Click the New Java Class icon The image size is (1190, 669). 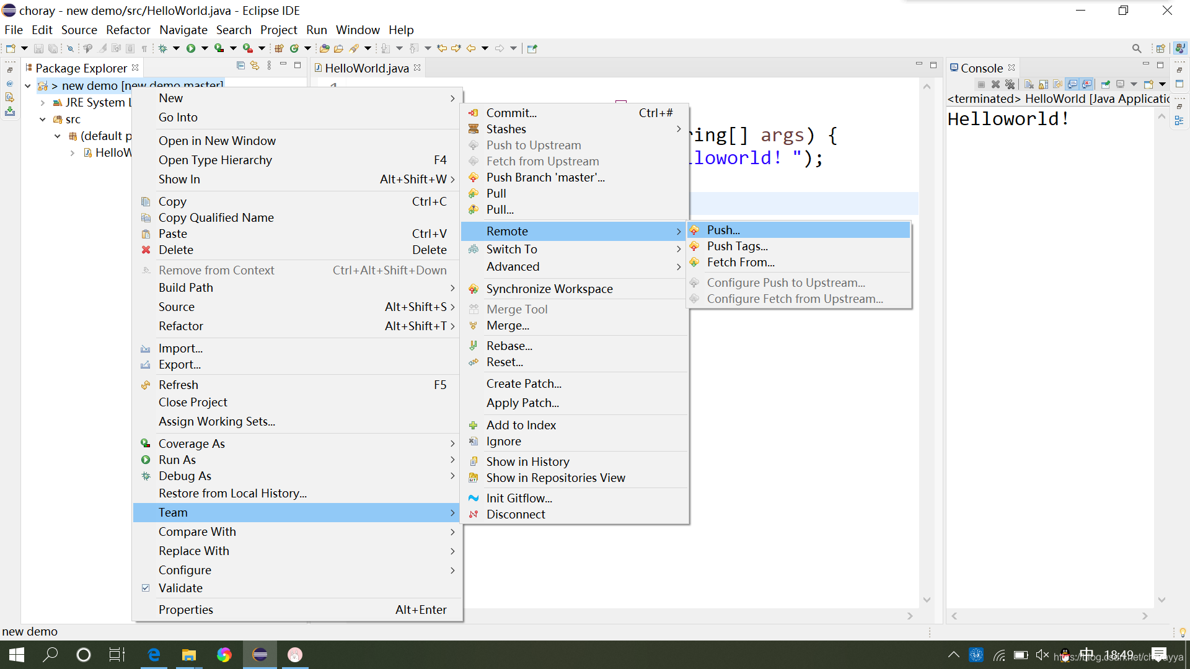[294, 48]
